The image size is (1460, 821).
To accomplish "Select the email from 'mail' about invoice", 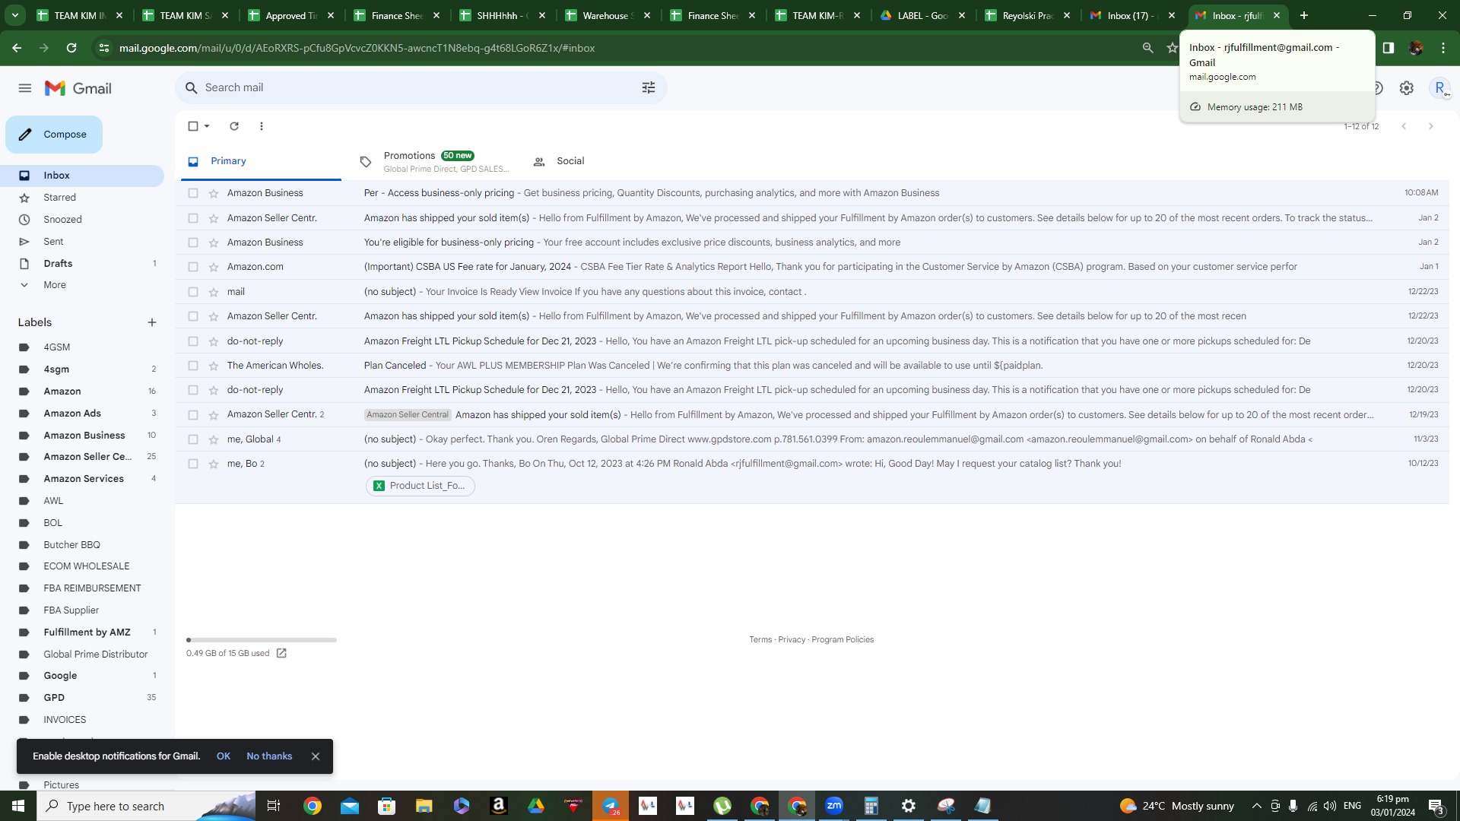I will point(193,292).
